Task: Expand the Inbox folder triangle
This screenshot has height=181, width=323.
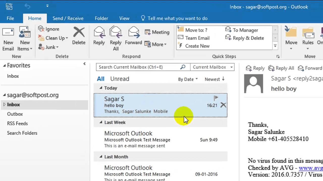Action: (x=4, y=104)
